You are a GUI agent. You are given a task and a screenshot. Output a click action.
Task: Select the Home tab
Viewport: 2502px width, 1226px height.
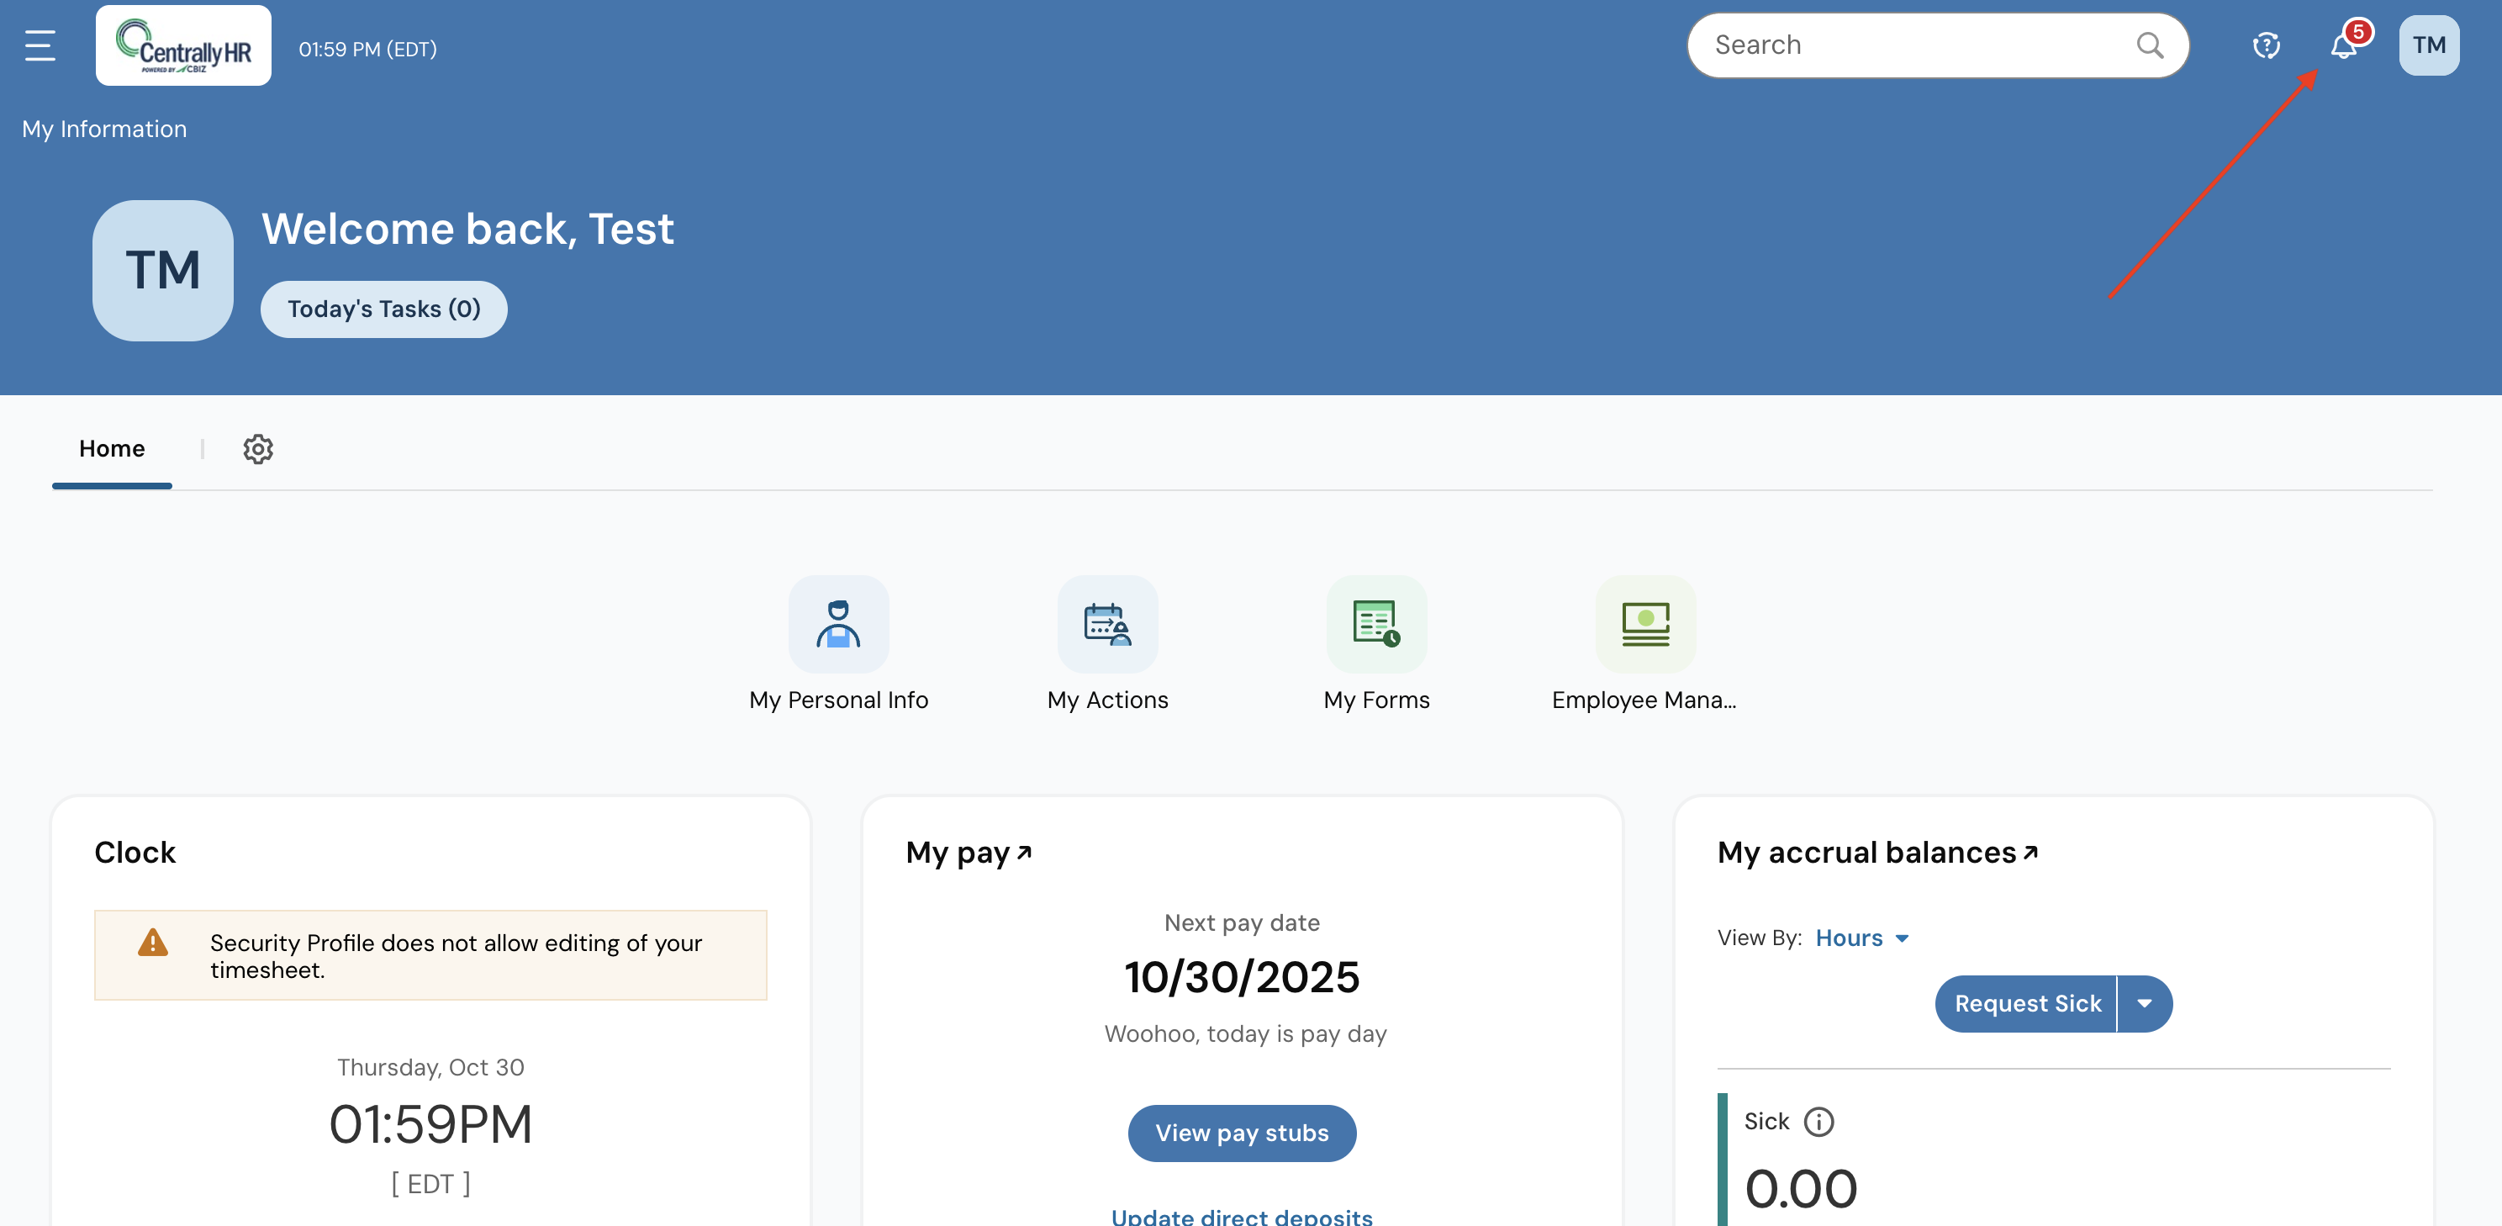[x=112, y=449]
